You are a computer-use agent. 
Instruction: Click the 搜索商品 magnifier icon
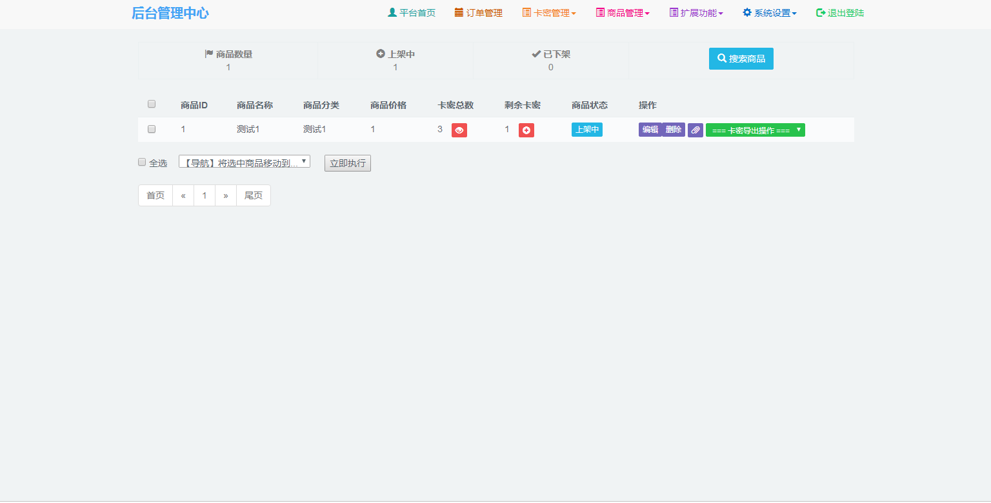723,58
